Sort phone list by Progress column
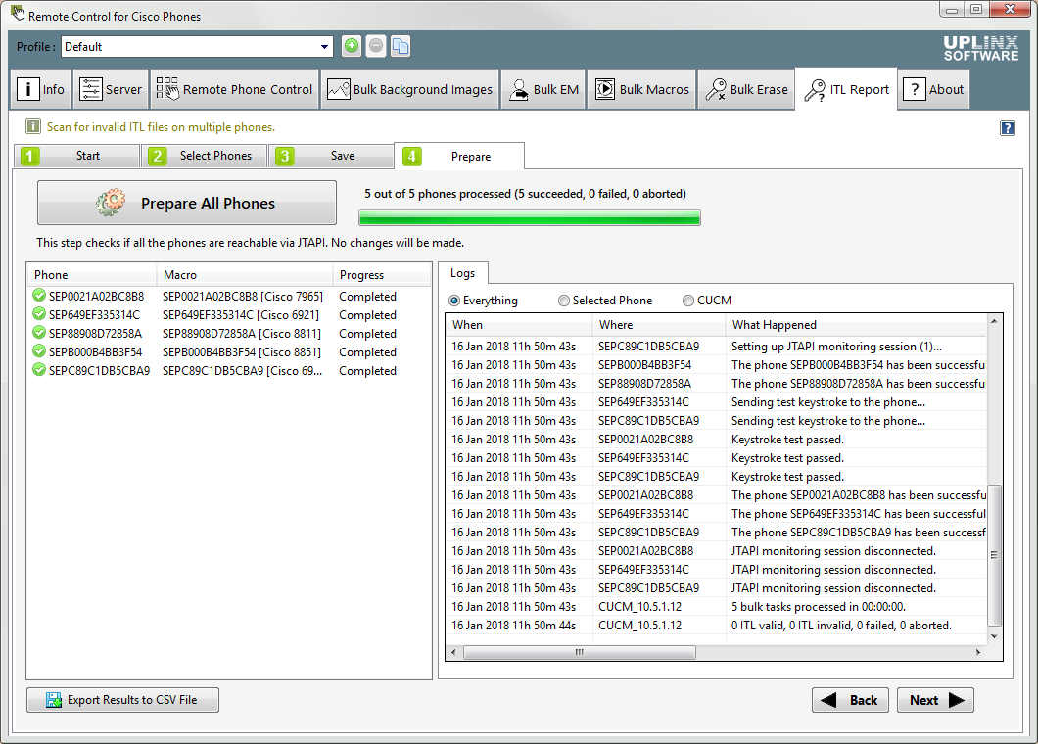1038x744 pixels. click(381, 275)
